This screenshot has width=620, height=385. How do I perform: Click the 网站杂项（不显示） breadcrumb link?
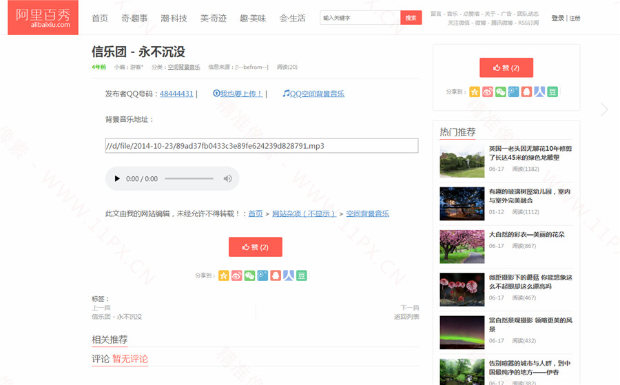tap(304, 214)
